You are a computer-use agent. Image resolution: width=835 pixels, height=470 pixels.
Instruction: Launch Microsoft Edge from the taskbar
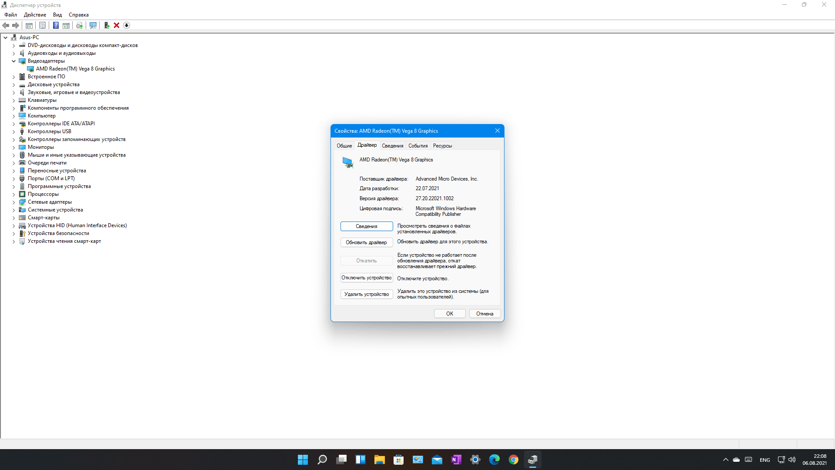(494, 460)
